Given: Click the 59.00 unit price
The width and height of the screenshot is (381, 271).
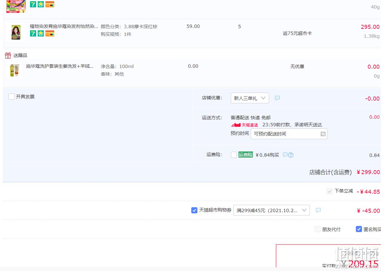Looking at the screenshot, I should pos(193,26).
